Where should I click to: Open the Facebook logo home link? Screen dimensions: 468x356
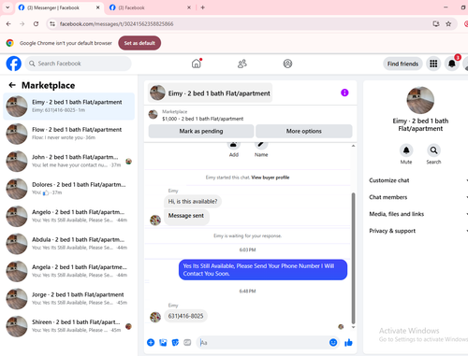coord(14,64)
